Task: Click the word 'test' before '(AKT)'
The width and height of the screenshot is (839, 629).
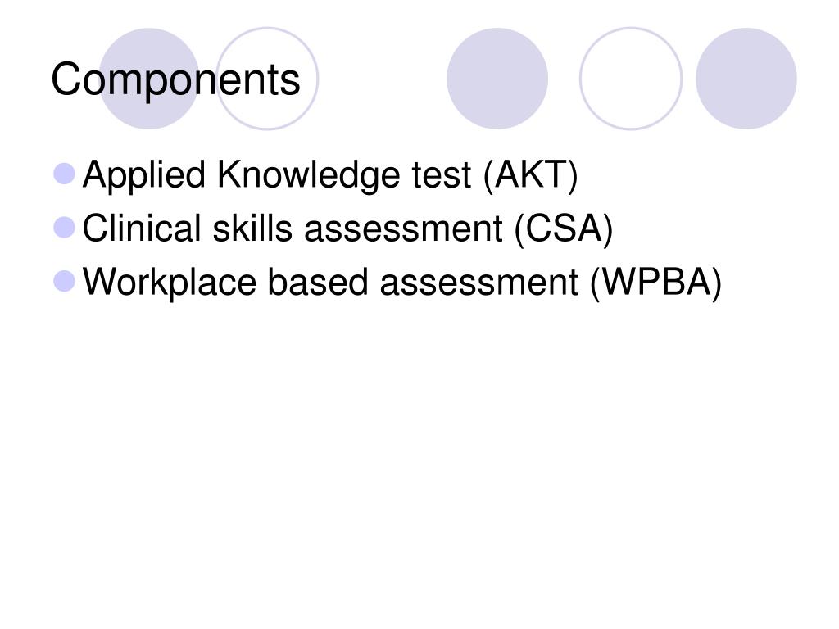Action: 442,176
